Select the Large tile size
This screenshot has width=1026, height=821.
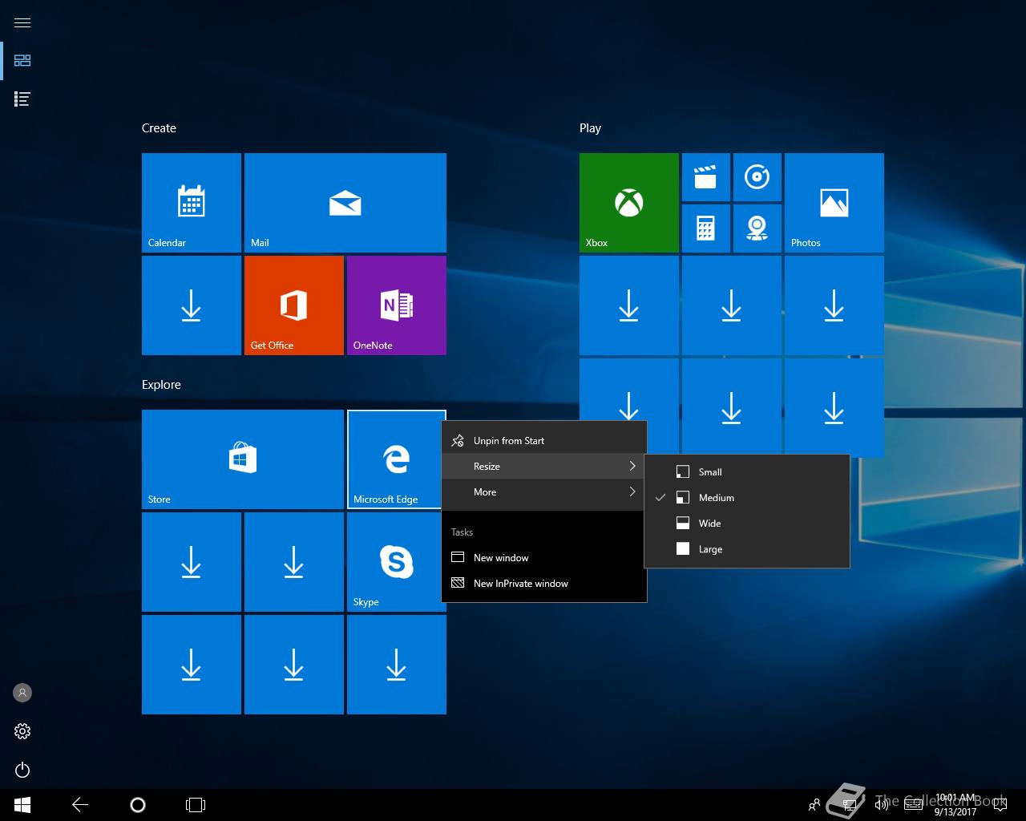(747, 549)
